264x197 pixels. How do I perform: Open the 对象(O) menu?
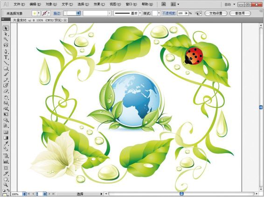51,4
